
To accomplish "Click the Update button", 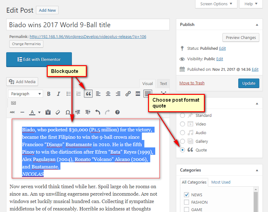I will [x=248, y=83].
